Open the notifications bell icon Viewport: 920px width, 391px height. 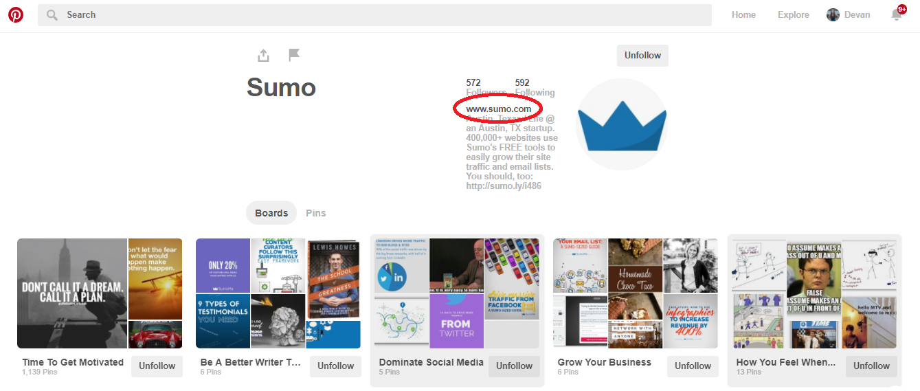(x=897, y=14)
